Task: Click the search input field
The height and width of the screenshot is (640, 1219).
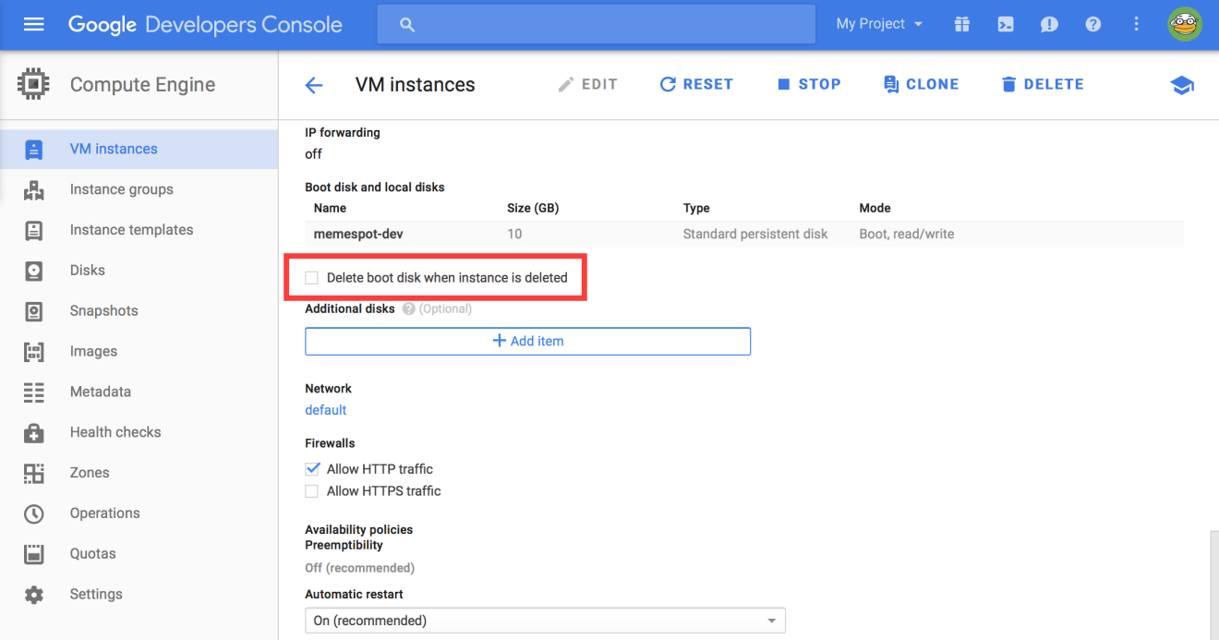Action: (596, 24)
